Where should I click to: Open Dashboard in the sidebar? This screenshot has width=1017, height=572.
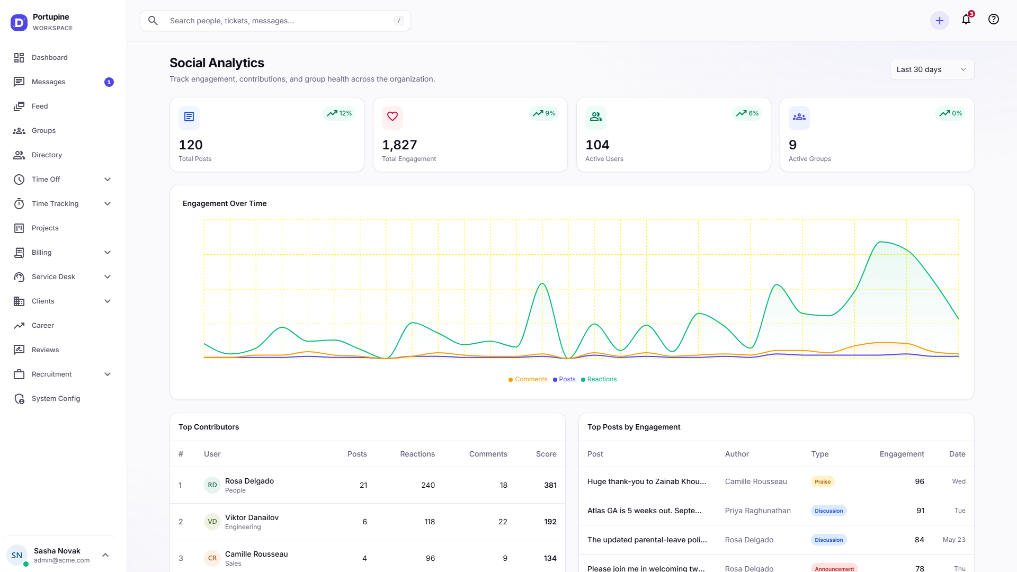(x=64, y=58)
